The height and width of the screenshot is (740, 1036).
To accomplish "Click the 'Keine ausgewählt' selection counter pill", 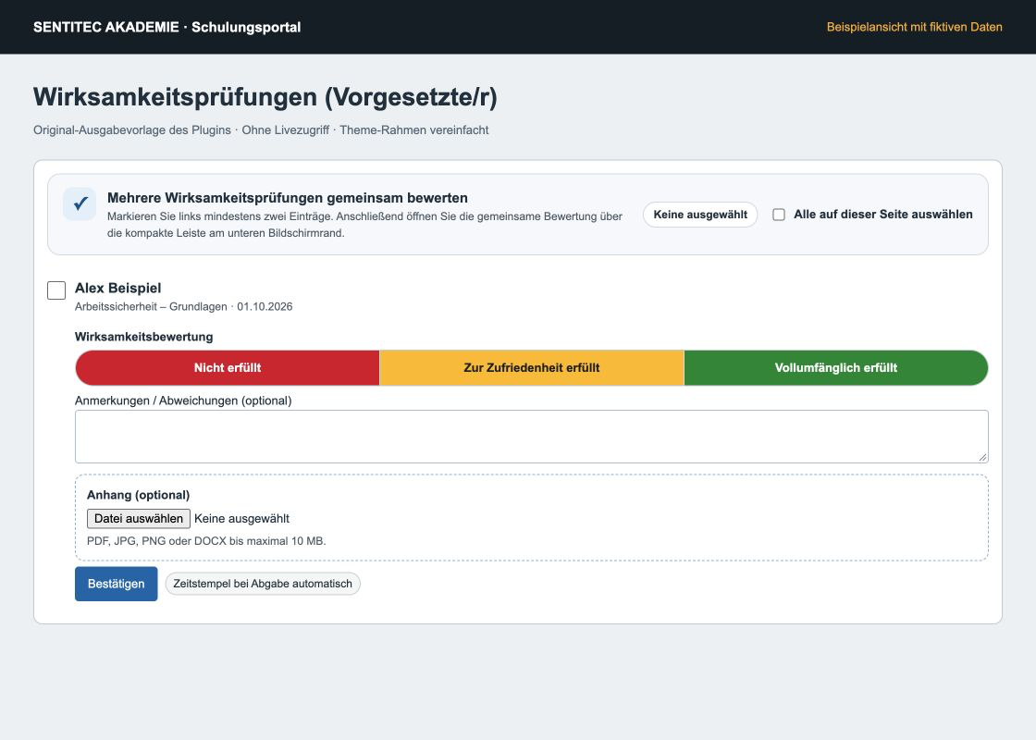I will click(x=700, y=215).
